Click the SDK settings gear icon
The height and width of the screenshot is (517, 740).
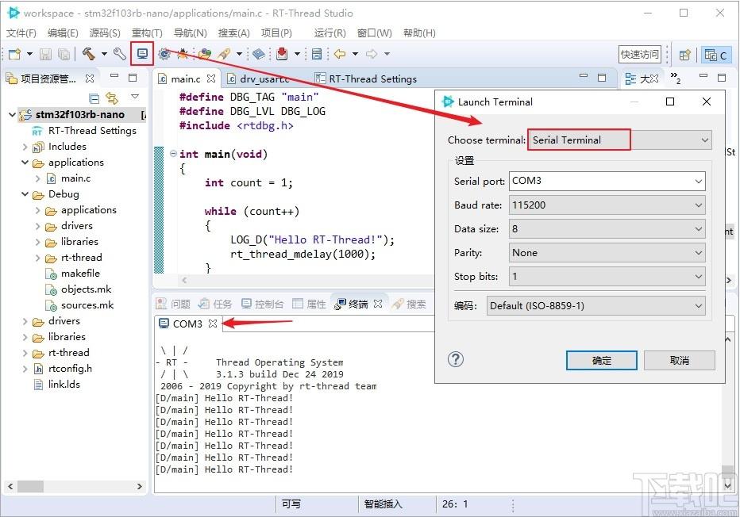(164, 54)
